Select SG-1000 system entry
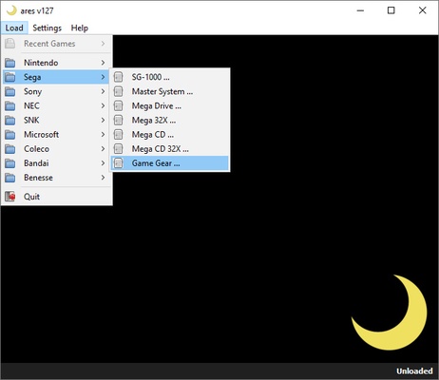The width and height of the screenshot is (439, 380). point(169,77)
